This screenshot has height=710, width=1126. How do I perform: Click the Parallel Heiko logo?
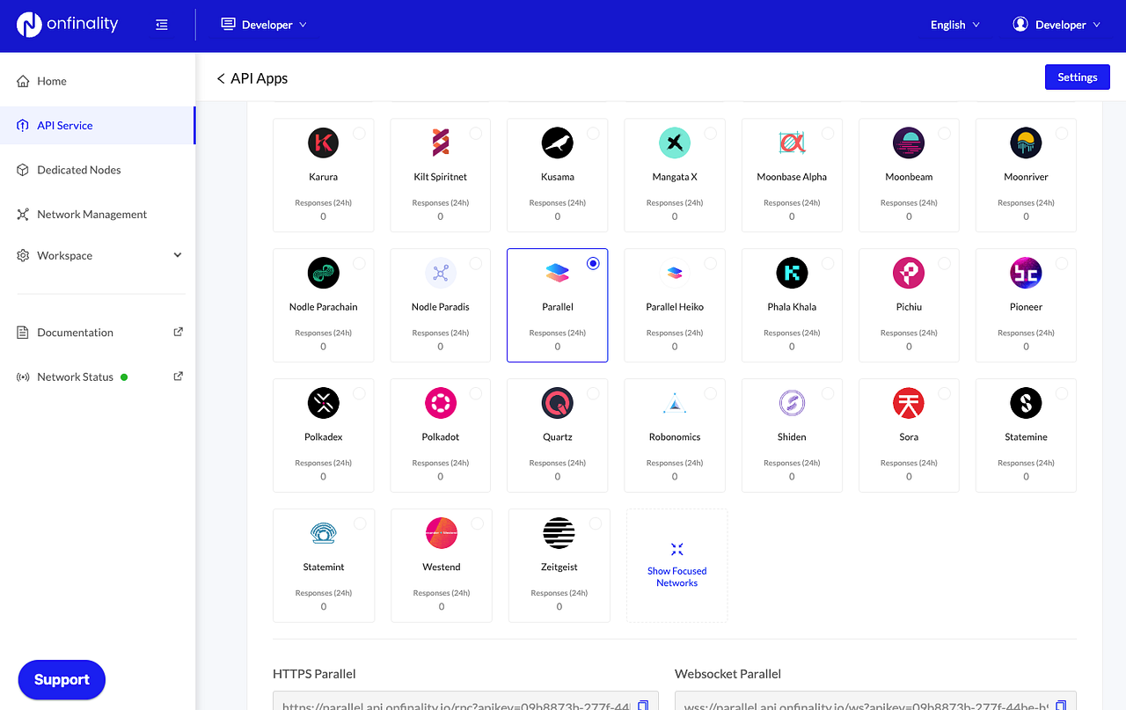click(675, 273)
